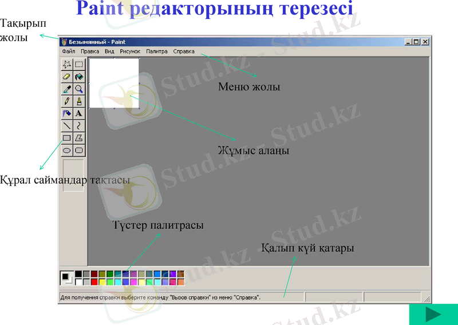The height and width of the screenshot is (325, 458).
Task: Pick the Polygon shape tool
Action: pos(79,138)
